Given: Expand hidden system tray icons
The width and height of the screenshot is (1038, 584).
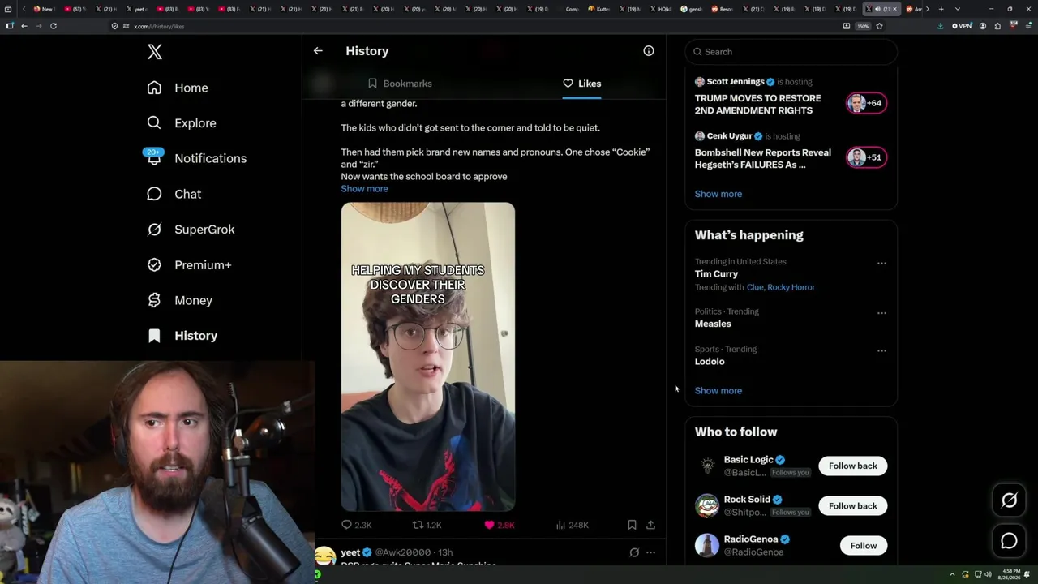Looking at the screenshot, I should point(953,574).
